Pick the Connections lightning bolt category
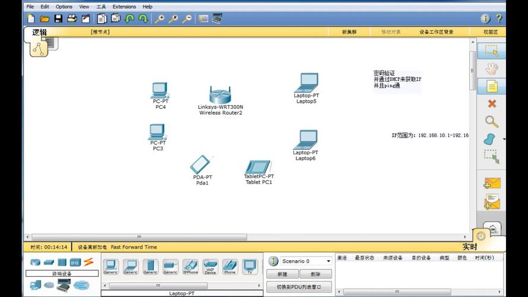The width and height of the screenshot is (528, 297). [x=88, y=261]
